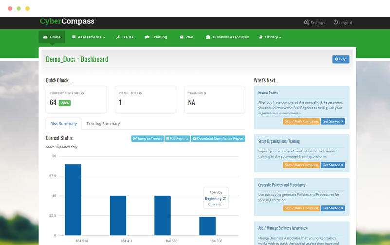Click the tallest bar for 164.514
The height and width of the screenshot is (245, 390).
pyautogui.click(x=73, y=200)
